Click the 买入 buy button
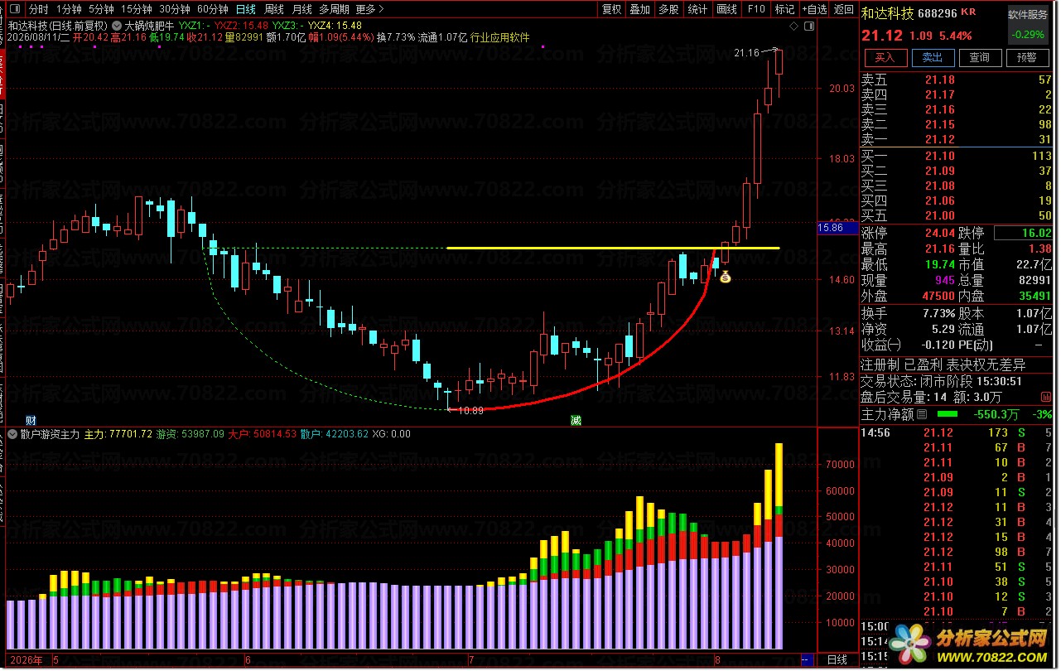The image size is (1061, 671). coord(885,57)
